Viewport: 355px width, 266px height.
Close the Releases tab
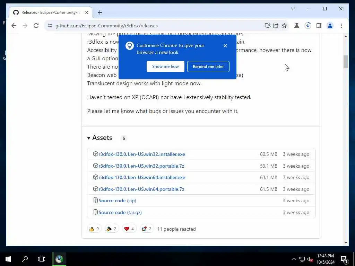point(86,12)
